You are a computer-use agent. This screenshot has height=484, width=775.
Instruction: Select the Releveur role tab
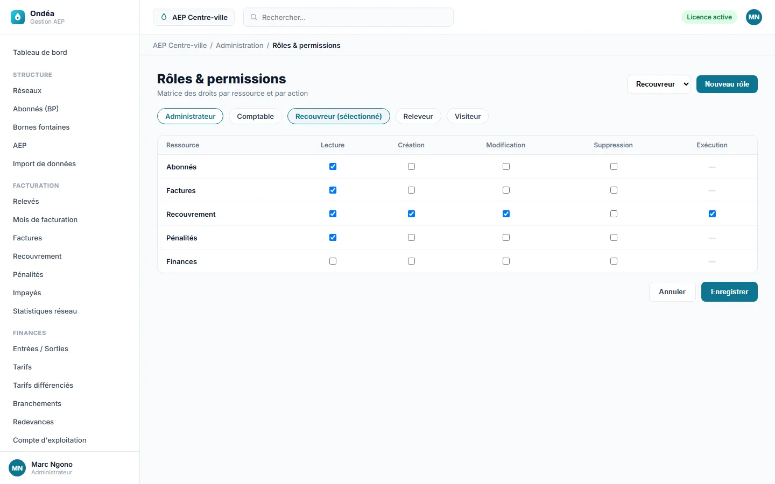[418, 116]
